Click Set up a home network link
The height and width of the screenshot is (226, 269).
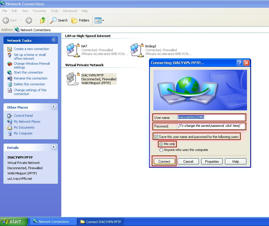click(x=30, y=56)
